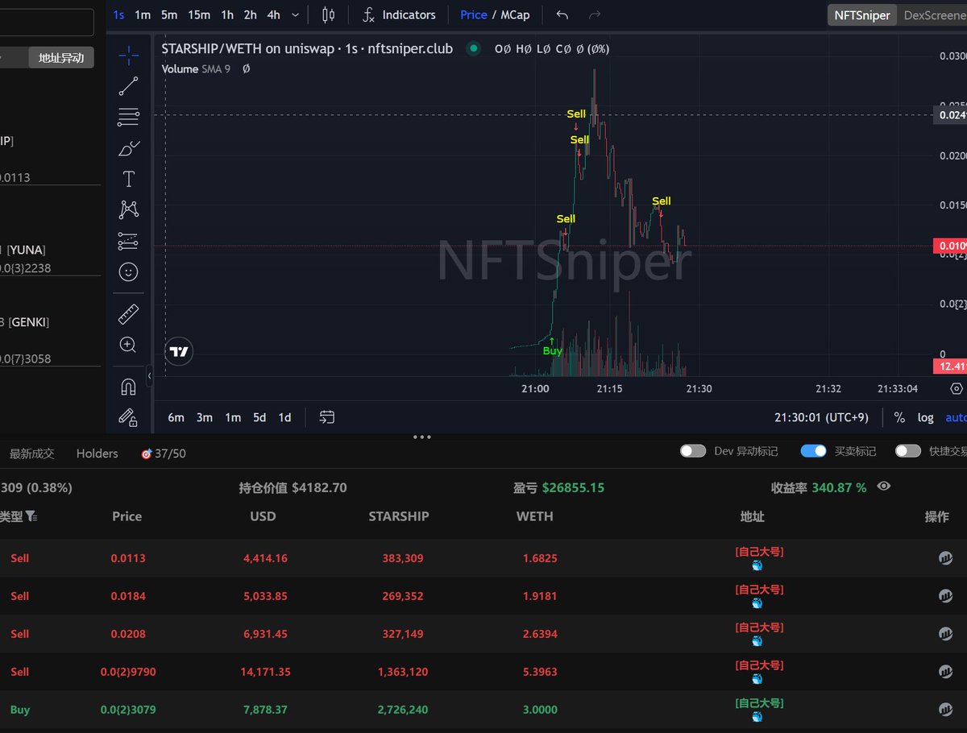Click the filter icon next to 类型

pos(31,516)
